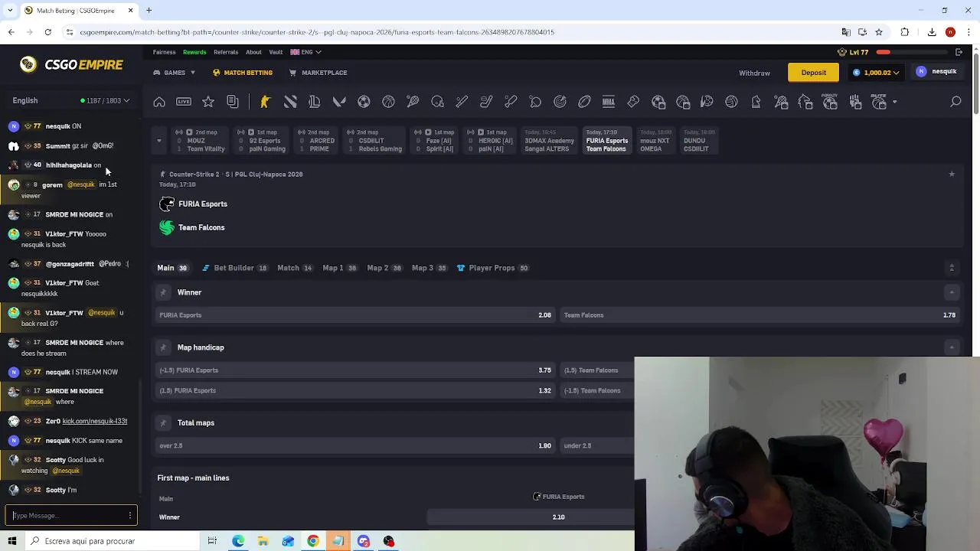Select the Valorant game icon
This screenshot has height=551, width=980.
[339, 102]
